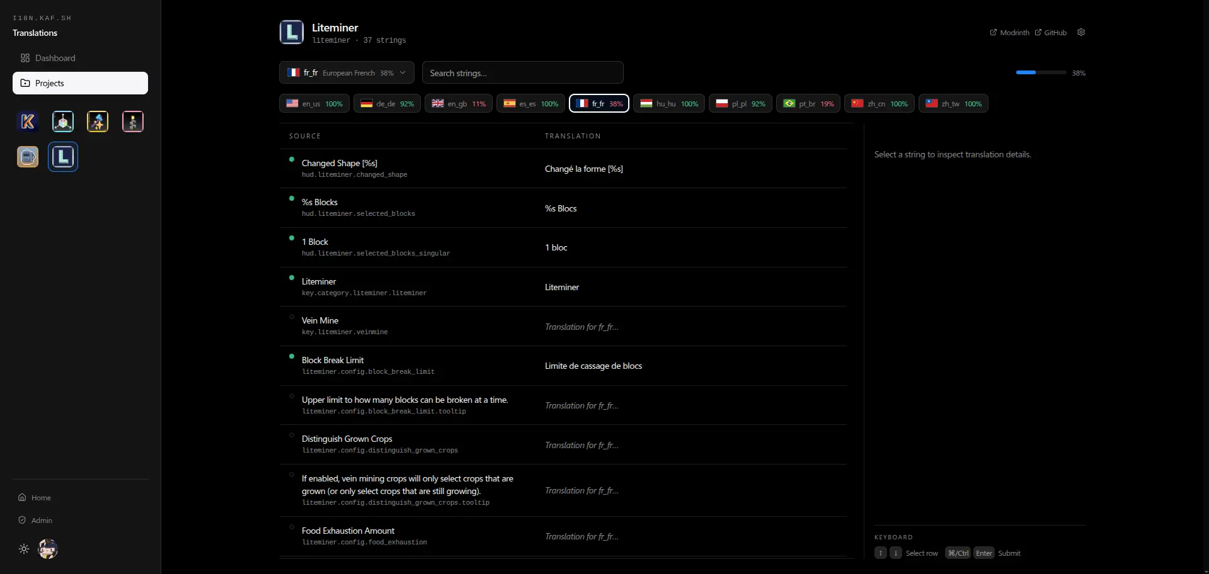Switch to the es_es language tab
This screenshot has width=1209, height=574.
[530, 103]
